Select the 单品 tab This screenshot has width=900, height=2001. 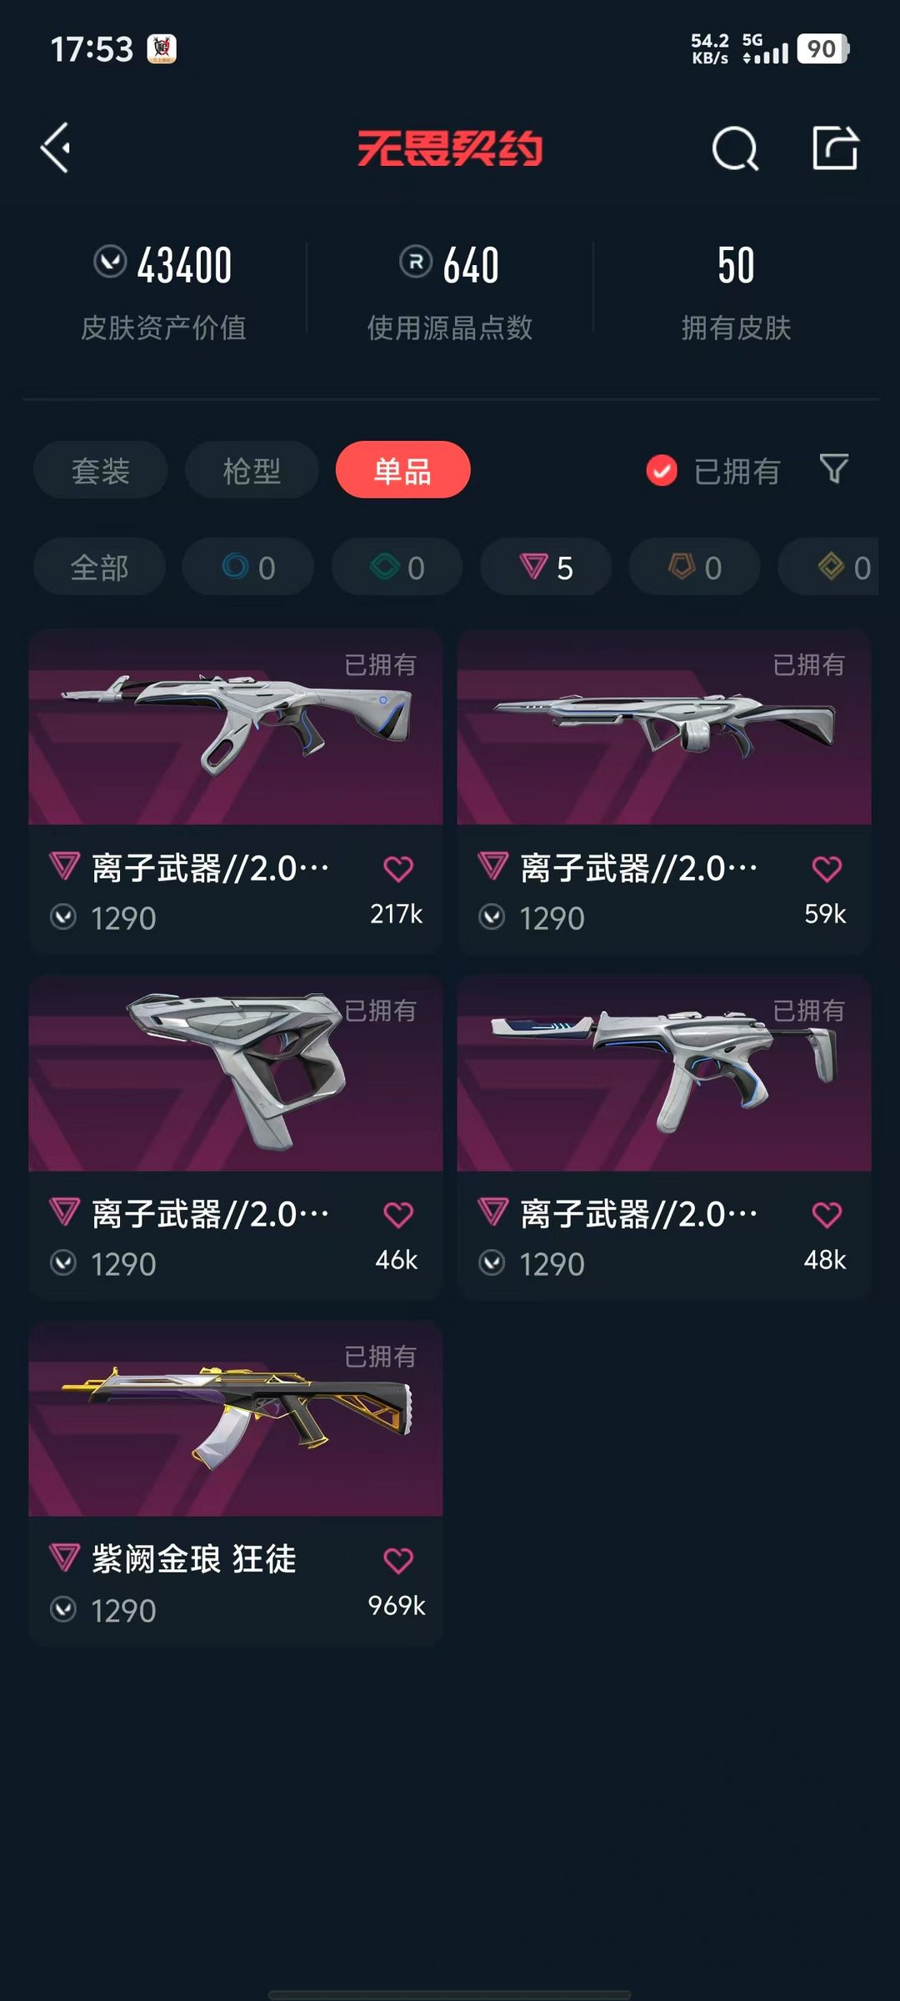(403, 470)
